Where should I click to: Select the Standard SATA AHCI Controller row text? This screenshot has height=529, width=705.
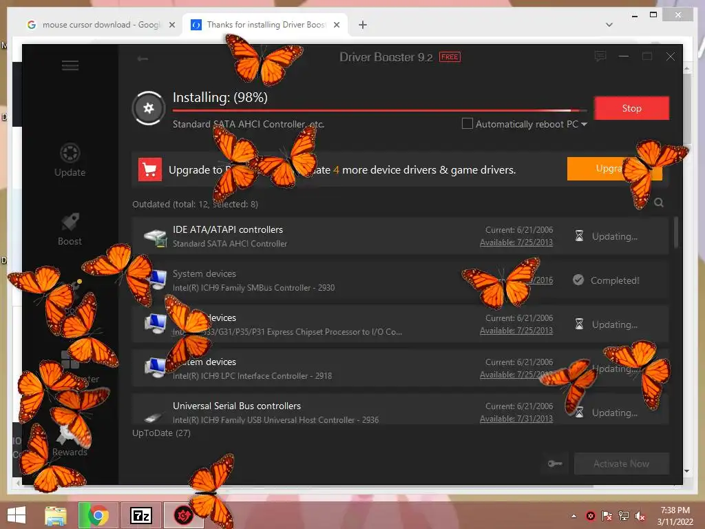(x=230, y=243)
